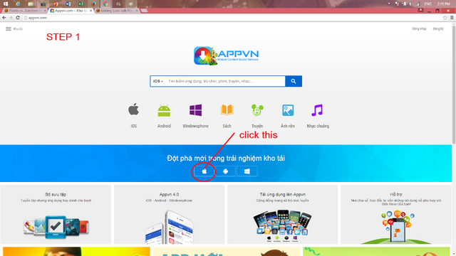Image resolution: width=456 pixels, height=256 pixels.
Task: Show hidden system tray icons
Action: coord(389,4)
